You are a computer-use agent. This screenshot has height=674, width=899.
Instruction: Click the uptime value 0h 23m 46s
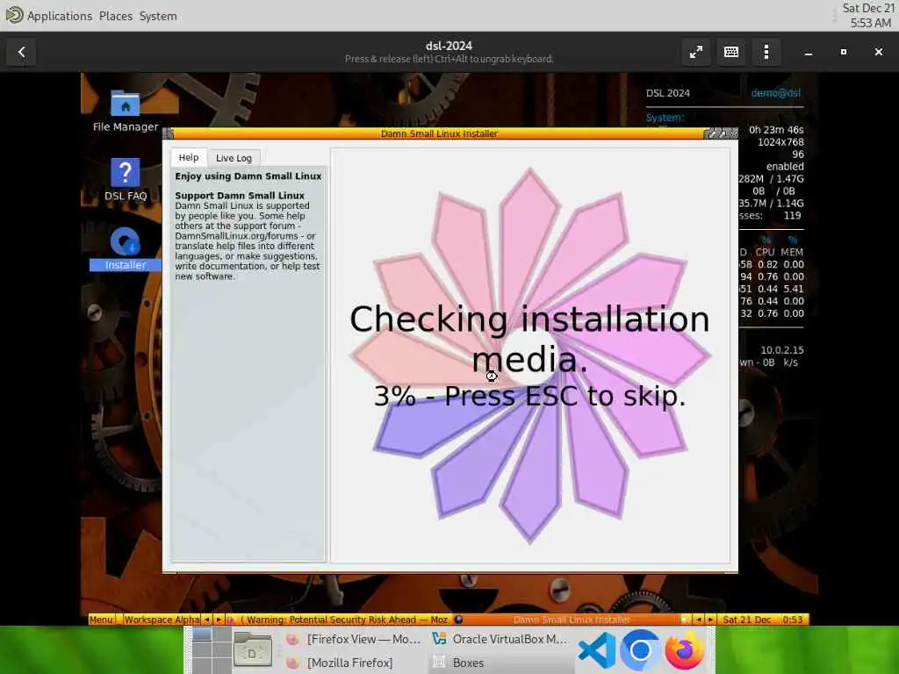(x=776, y=130)
